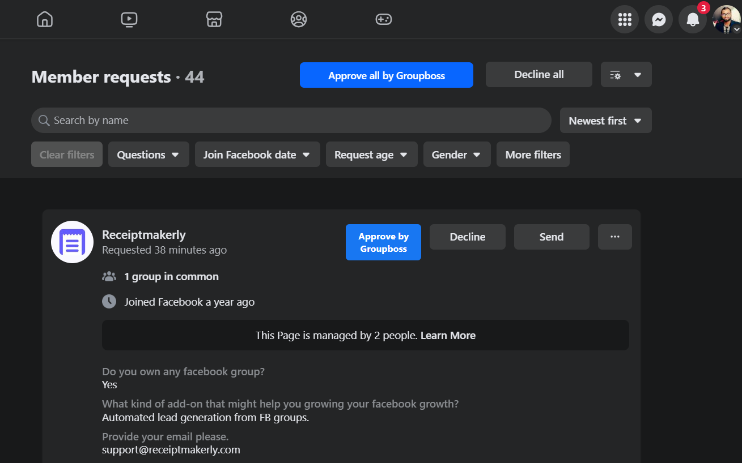
Task: Click the 'Automated lead generation from FB groups.' answer
Action: (206, 418)
